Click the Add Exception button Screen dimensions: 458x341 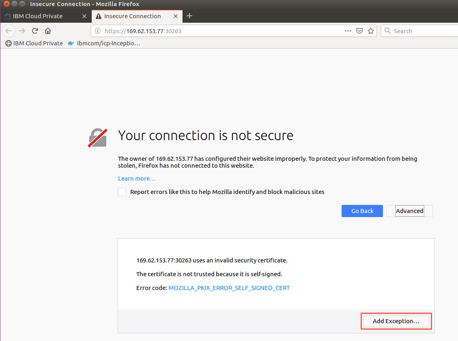click(396, 321)
